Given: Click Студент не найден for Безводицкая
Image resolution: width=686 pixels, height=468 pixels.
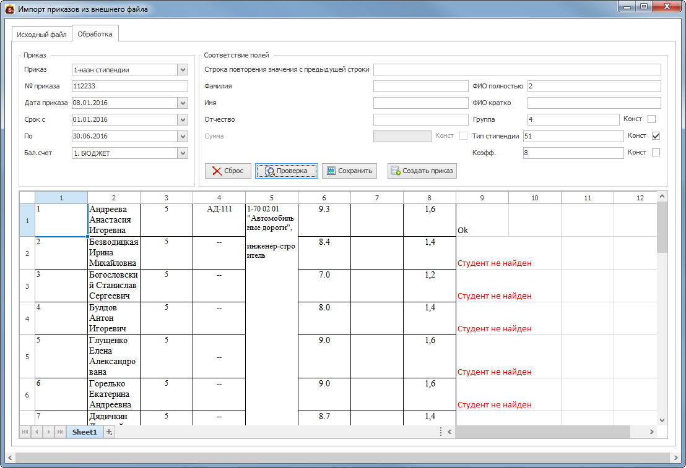Looking at the screenshot, I should coord(494,263).
